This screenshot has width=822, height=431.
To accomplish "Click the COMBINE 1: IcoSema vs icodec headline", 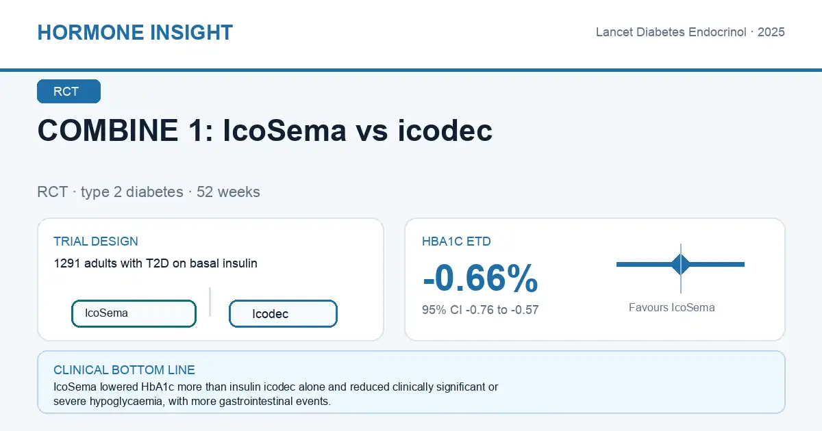I will [x=265, y=130].
